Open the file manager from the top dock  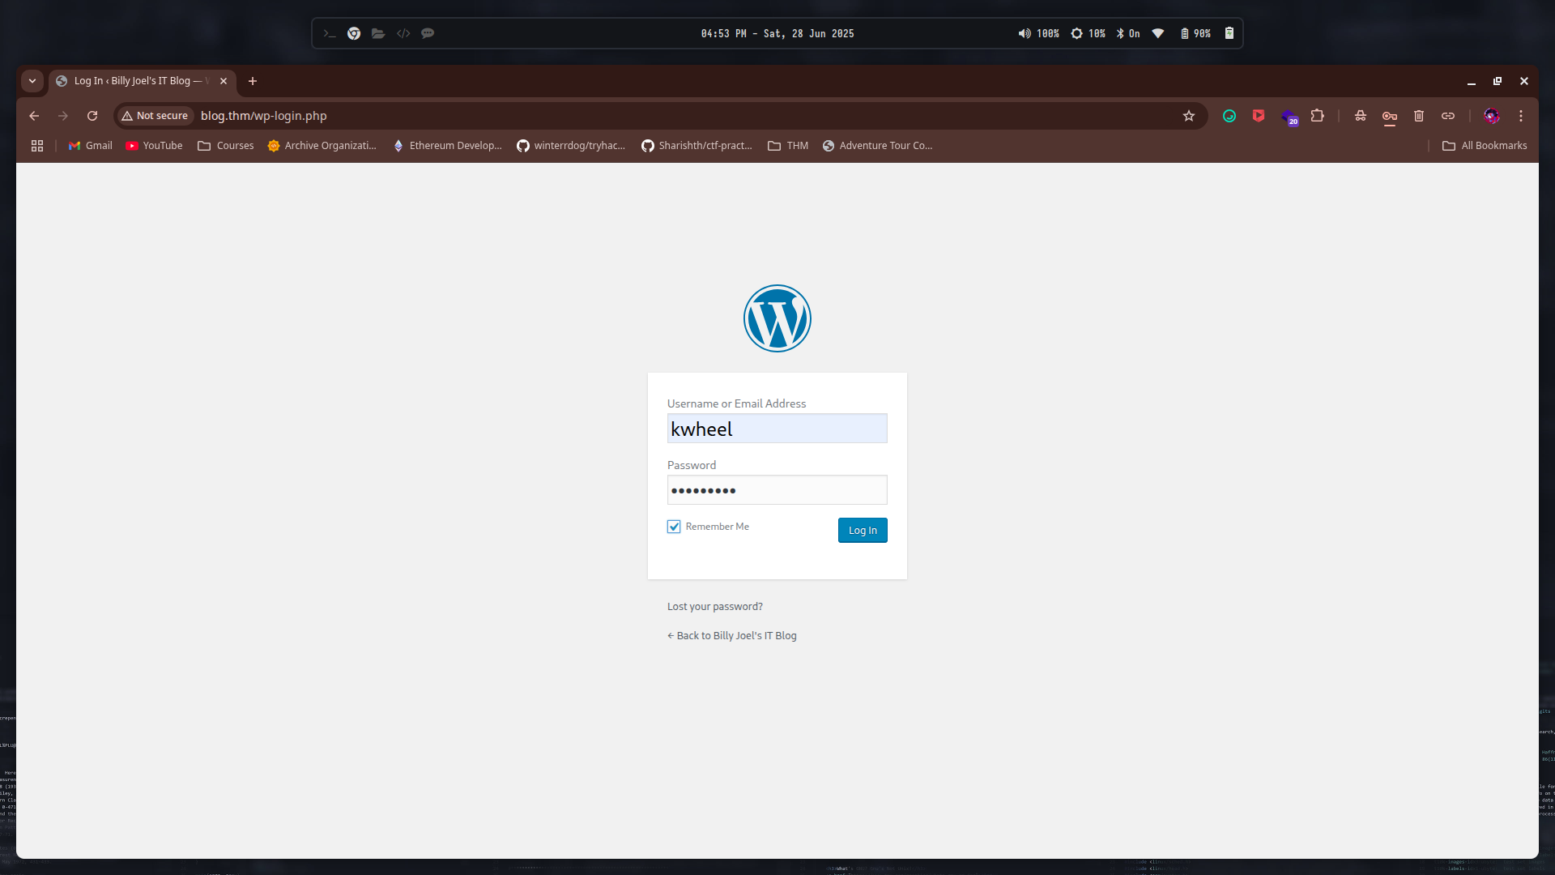[x=377, y=33]
